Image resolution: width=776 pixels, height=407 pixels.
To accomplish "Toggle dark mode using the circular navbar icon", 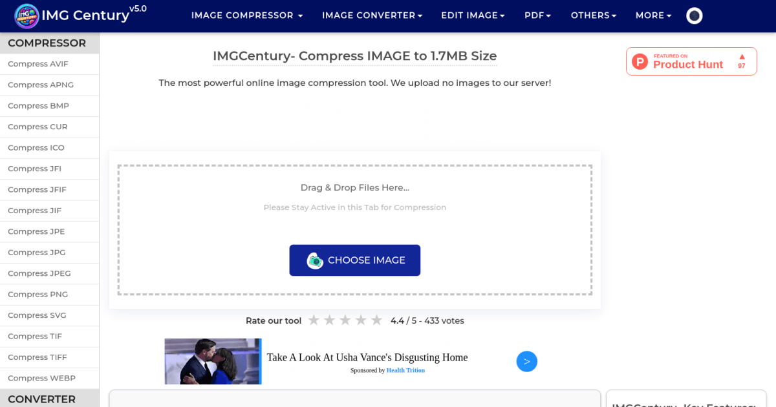I will point(694,15).
